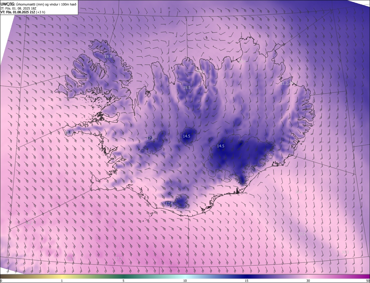Click the color scale tick label 50
The width and height of the screenshot is (370, 283).
[368, 281]
